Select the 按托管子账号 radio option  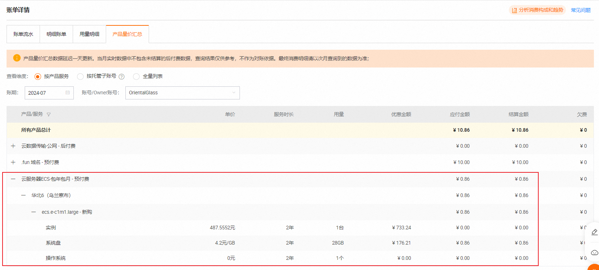tap(80, 77)
